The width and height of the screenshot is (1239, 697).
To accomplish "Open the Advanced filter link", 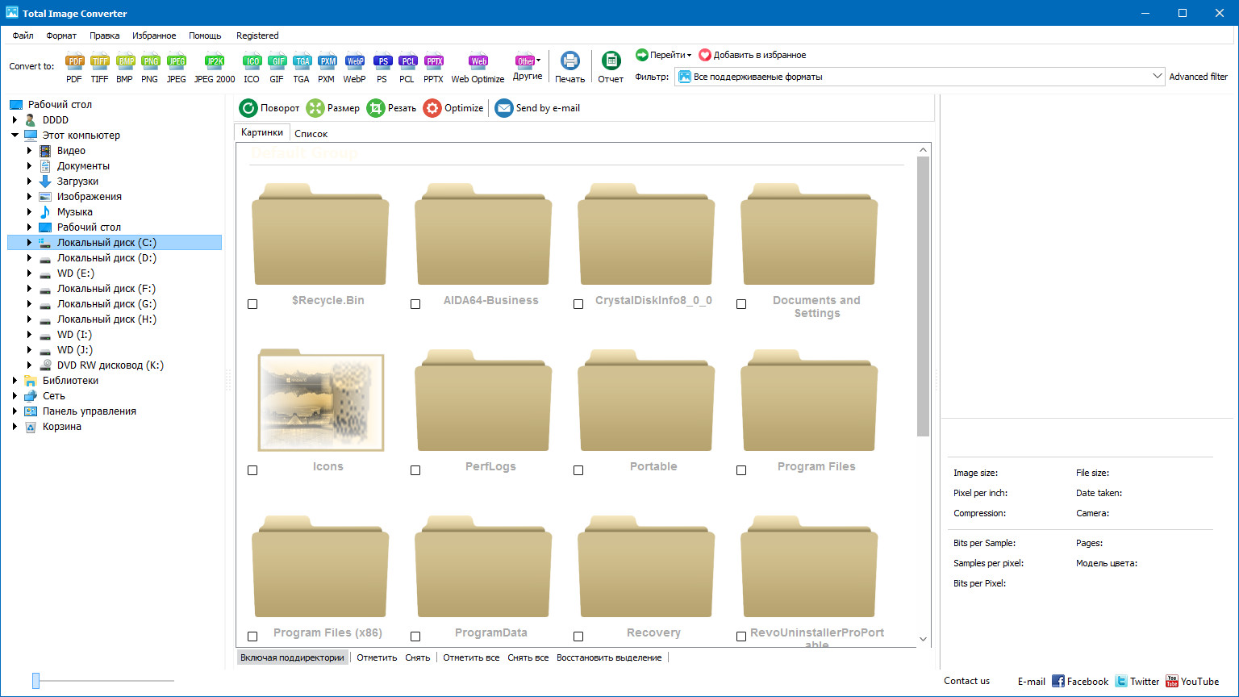I will [1199, 77].
